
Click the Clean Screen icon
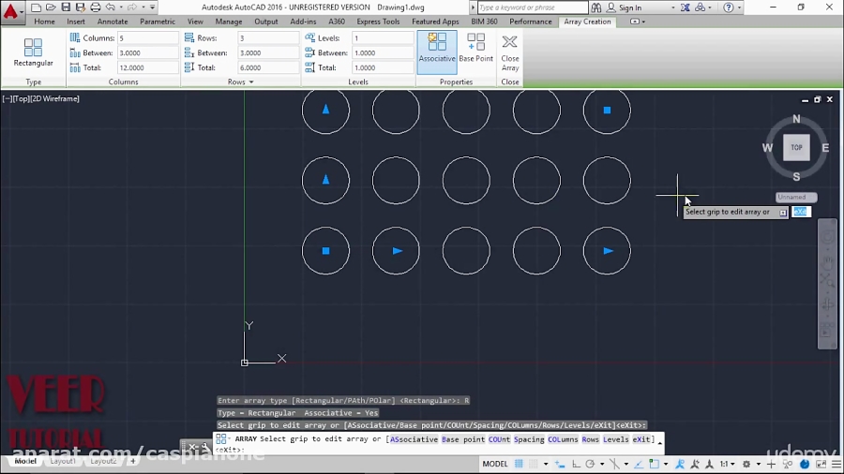(x=821, y=464)
